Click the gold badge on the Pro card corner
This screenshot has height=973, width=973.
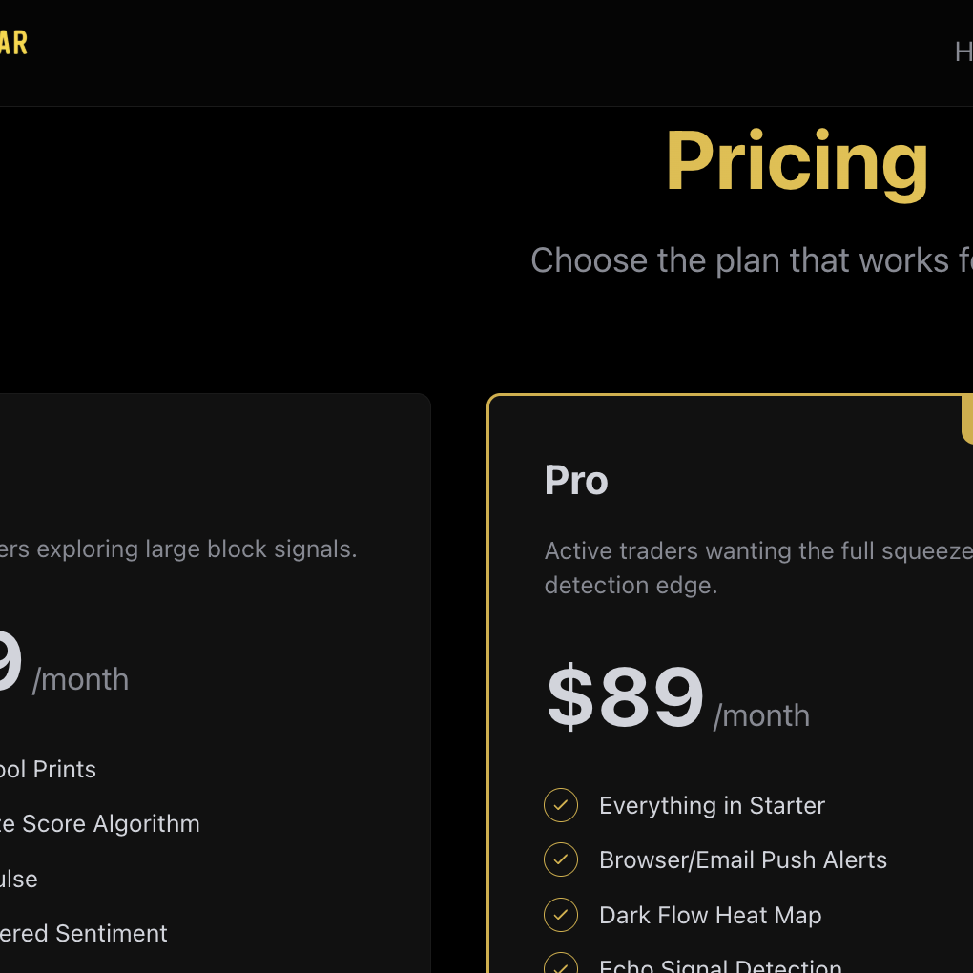pyautogui.click(x=966, y=419)
